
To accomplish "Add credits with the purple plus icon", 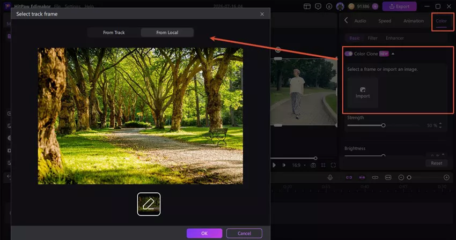I will [x=375, y=6].
